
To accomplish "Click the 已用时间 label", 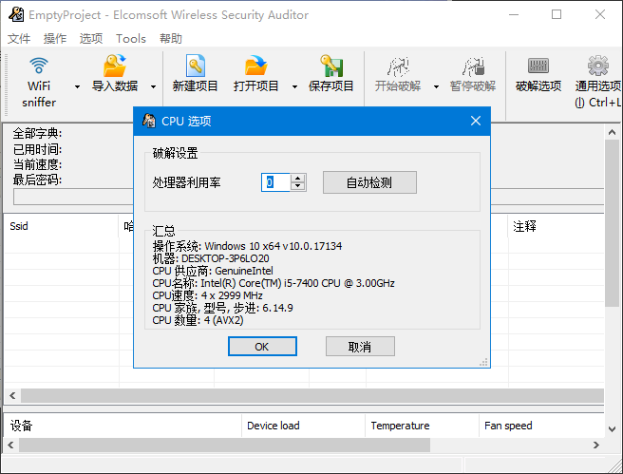I will click(x=37, y=149).
